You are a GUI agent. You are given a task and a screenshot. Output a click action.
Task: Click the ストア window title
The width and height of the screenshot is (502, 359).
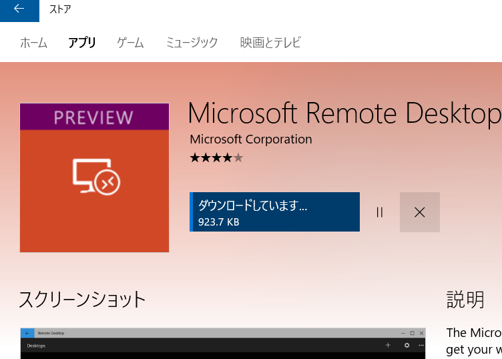[60, 9]
